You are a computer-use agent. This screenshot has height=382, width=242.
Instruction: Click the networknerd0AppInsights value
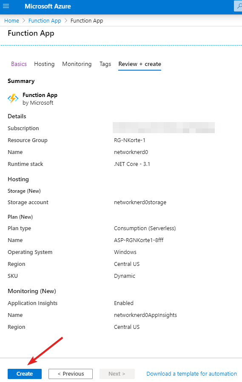[145, 315]
